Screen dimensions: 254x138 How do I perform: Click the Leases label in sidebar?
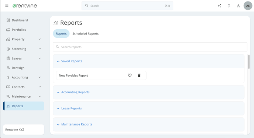click(17, 58)
